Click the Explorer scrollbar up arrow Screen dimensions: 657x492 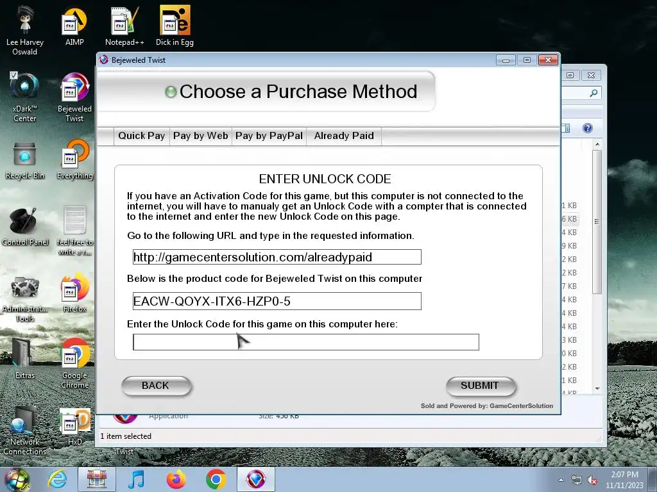click(x=597, y=144)
